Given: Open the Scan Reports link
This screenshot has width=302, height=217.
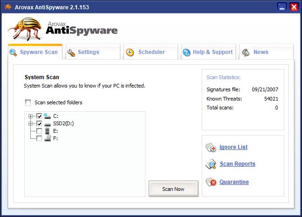Looking at the screenshot, I should coord(238,164).
